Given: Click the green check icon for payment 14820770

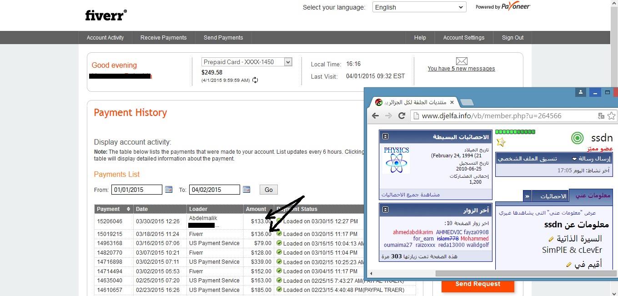Looking at the screenshot, I should click(x=279, y=252).
